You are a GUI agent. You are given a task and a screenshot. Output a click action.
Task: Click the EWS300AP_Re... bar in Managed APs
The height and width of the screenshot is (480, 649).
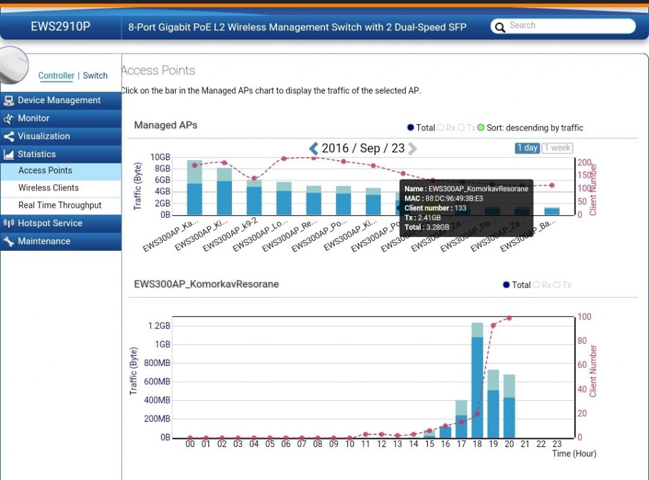(314, 201)
